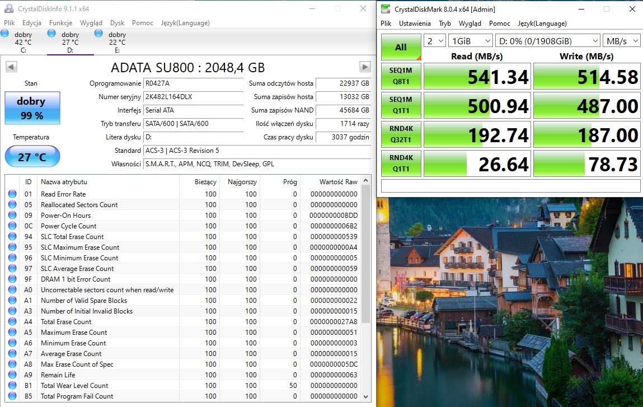Click the CrystalDiskMark title bar app icon
The width and height of the screenshot is (643, 407).
coord(385,9)
